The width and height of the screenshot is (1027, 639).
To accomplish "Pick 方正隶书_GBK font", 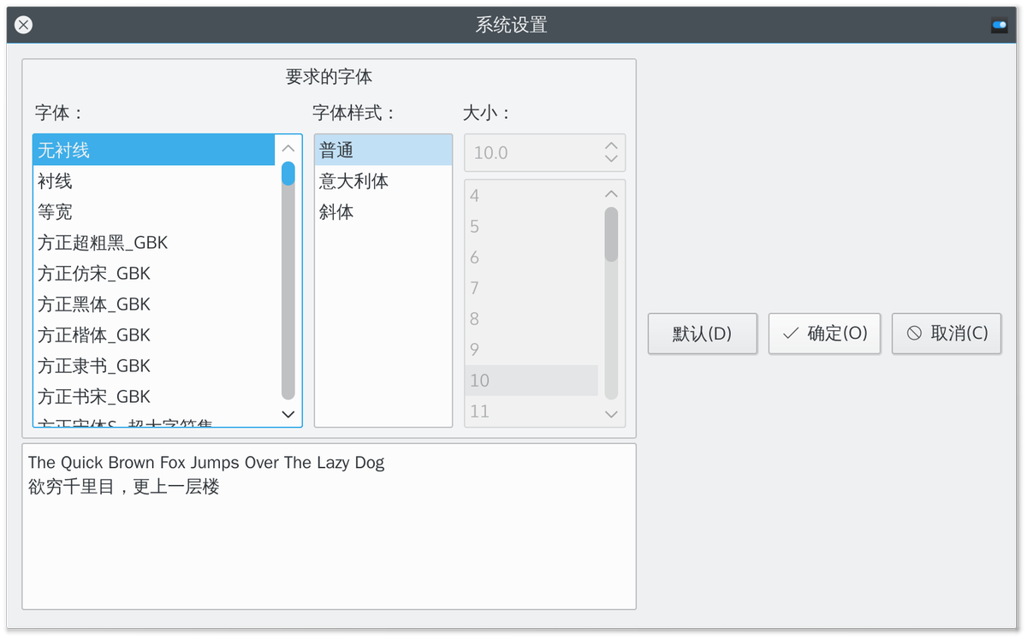I will tap(94, 366).
